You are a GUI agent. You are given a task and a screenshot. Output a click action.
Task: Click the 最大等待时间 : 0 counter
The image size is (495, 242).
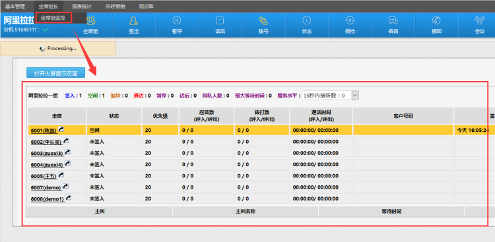click(253, 96)
